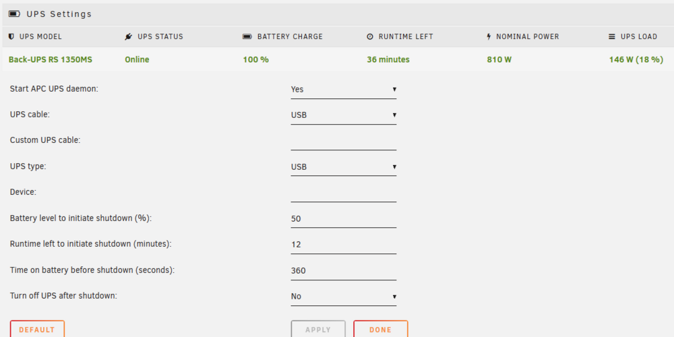
Task: Open the Turn off UPS after shutdown dropdown
Action: click(344, 297)
